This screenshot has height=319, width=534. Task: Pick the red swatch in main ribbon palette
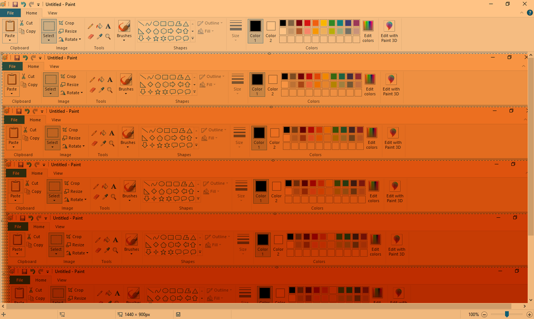click(307, 23)
